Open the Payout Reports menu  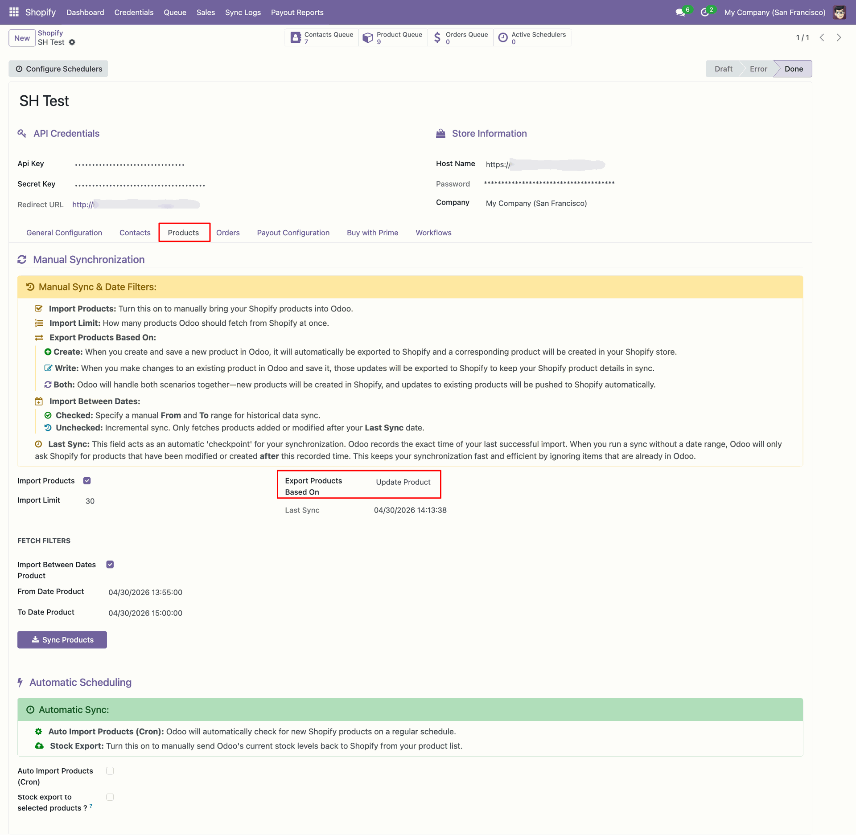click(x=297, y=12)
